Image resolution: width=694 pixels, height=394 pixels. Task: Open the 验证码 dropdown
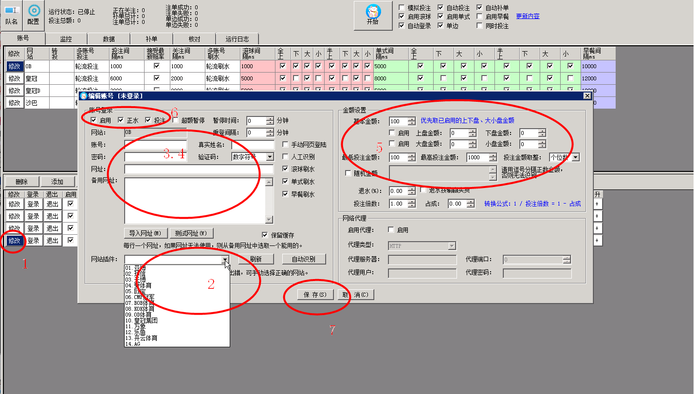(x=270, y=157)
